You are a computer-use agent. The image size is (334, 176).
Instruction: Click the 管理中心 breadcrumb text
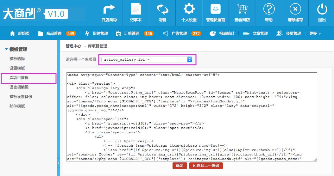[73, 46]
